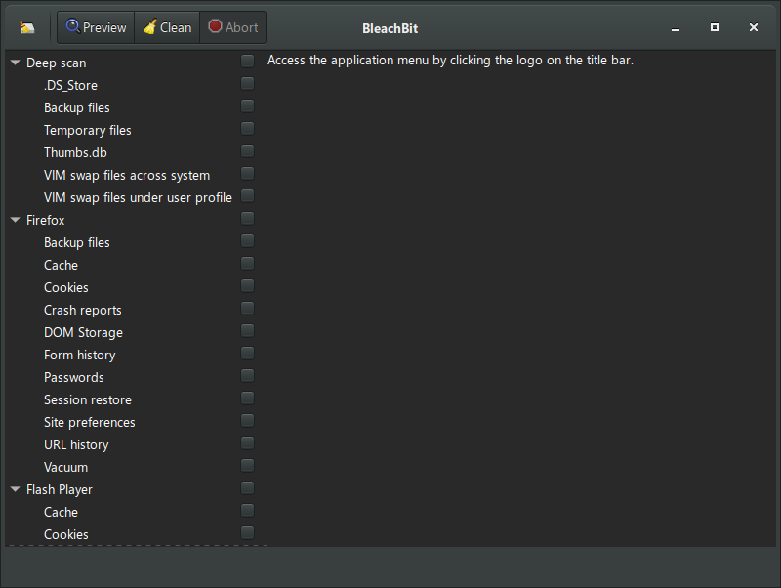The width and height of the screenshot is (781, 588).
Task: Check the Passwords option for Firefox
Action: pos(247,375)
